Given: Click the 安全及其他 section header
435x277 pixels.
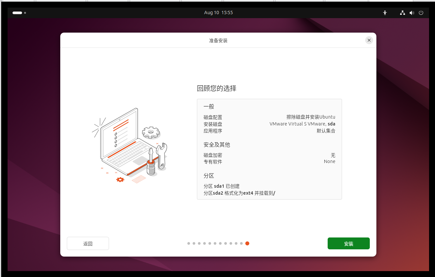Looking at the screenshot, I should pos(217,145).
